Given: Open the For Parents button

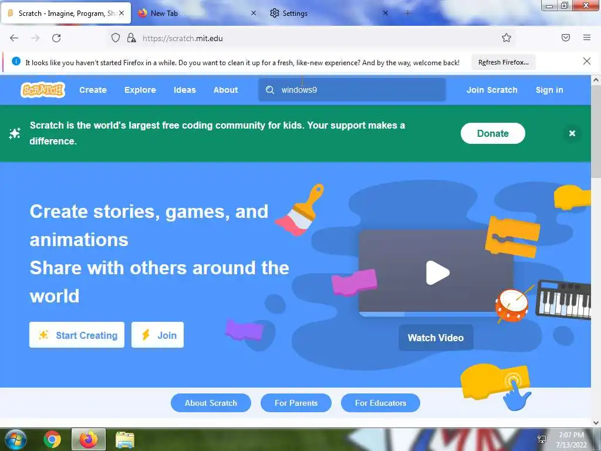Looking at the screenshot, I should (296, 403).
